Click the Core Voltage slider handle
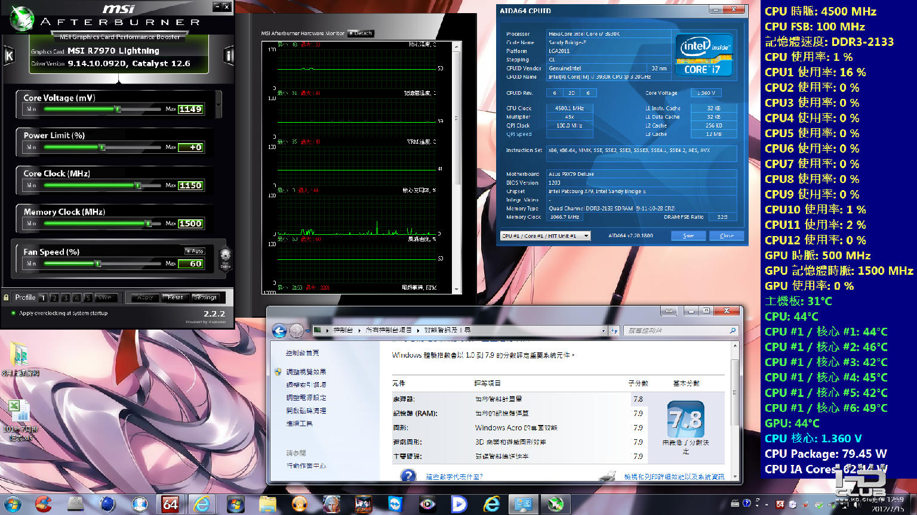Viewport: 917px width, 515px height. [118, 109]
